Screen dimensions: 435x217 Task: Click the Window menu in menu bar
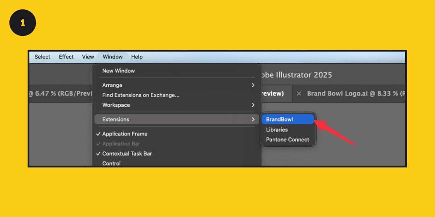[x=113, y=57]
